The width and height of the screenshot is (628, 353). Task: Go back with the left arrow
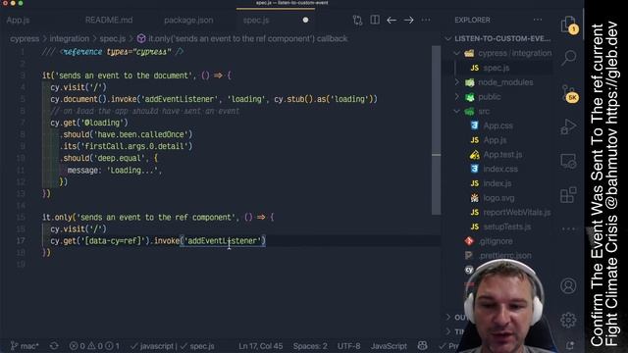(392, 20)
